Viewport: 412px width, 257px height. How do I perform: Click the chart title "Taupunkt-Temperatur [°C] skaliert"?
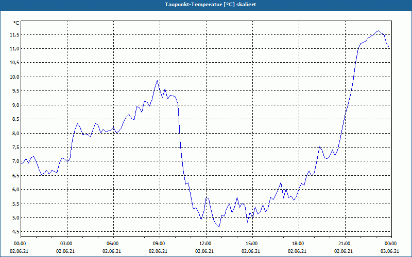coord(211,5)
